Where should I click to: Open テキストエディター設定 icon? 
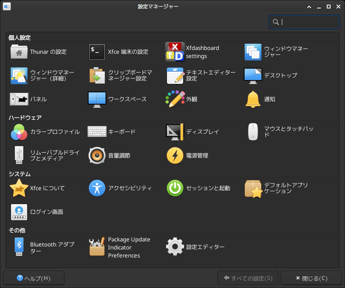tap(175, 75)
